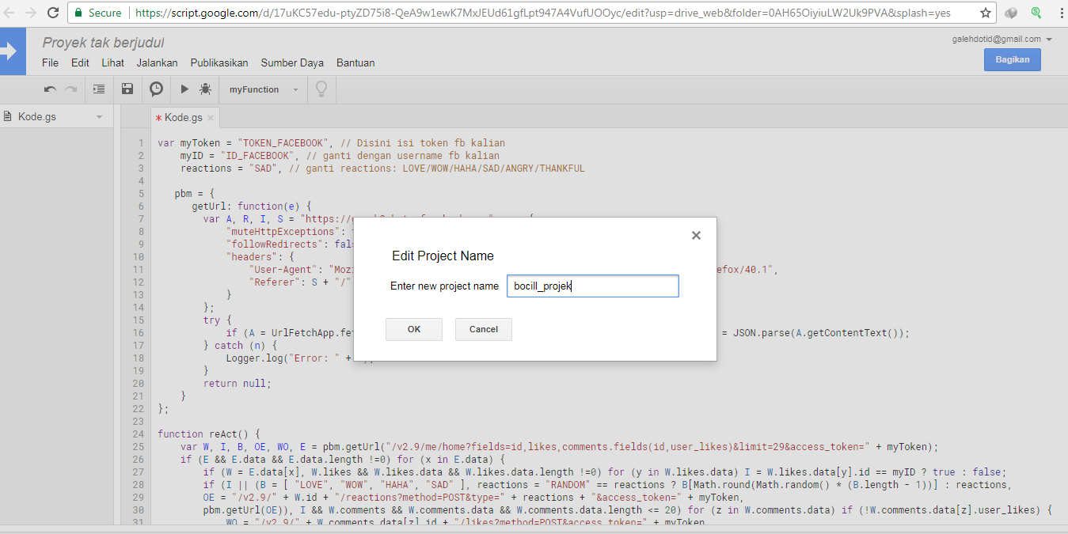Expand the Kode.gs sidebar dropdown arrow
Screen dimensions: 1068x534
click(99, 116)
